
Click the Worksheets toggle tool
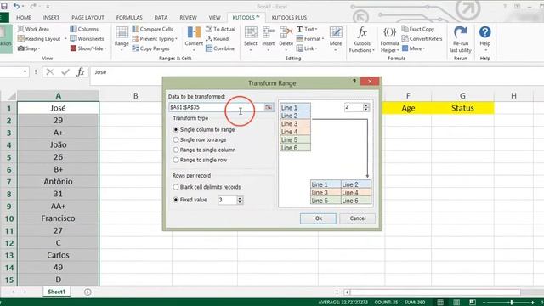pos(87,39)
